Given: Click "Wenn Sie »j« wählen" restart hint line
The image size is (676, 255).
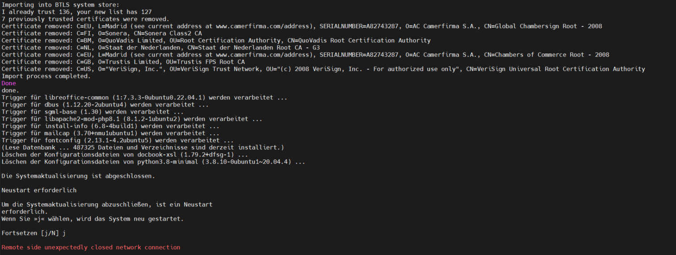Looking at the screenshot, I should point(92,219).
